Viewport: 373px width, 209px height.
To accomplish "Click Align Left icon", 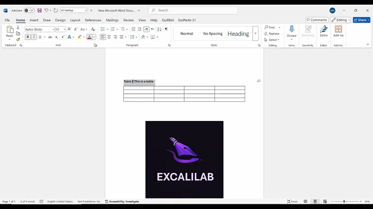I will coord(103,37).
